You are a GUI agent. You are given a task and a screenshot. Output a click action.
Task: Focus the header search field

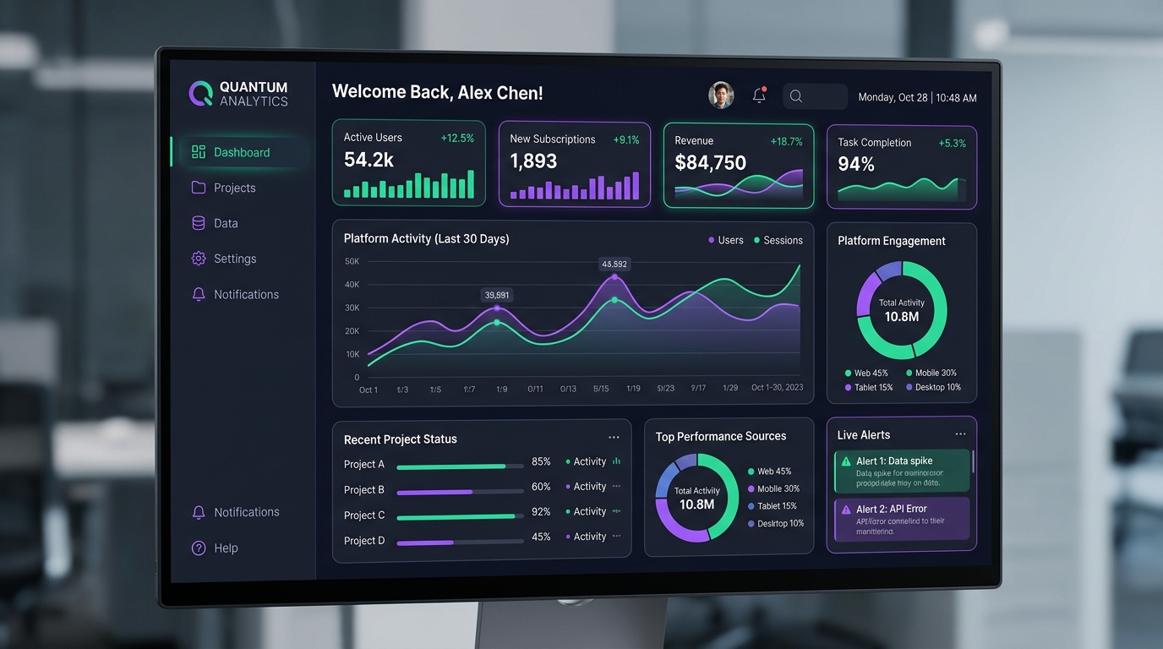(x=815, y=96)
